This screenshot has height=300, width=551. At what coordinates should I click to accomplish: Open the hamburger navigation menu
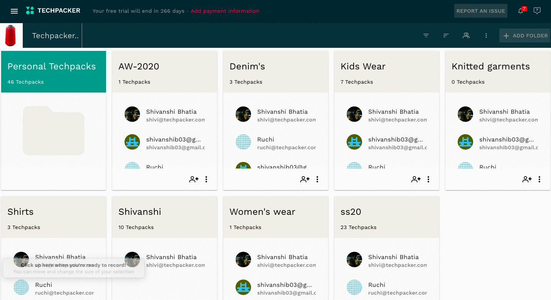click(14, 11)
